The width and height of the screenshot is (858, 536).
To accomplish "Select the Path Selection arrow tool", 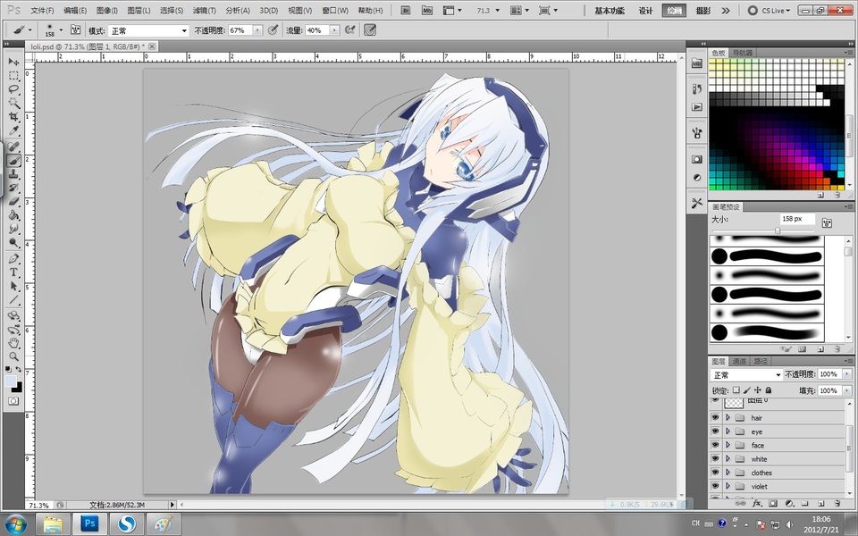I will pos(13,286).
